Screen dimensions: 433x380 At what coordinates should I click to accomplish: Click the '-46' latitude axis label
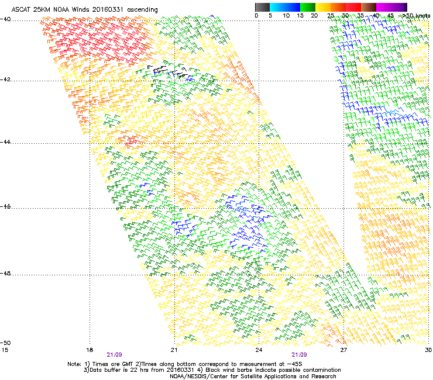point(5,206)
